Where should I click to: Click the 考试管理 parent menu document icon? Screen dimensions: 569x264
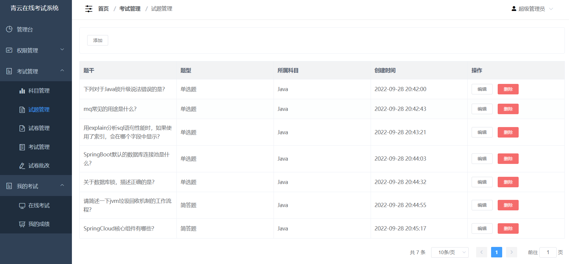pos(9,71)
